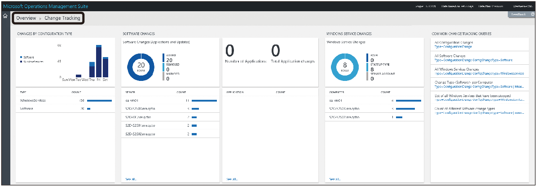Click See all under the Server list
537x187 pixels.
pyautogui.click(x=132, y=178)
